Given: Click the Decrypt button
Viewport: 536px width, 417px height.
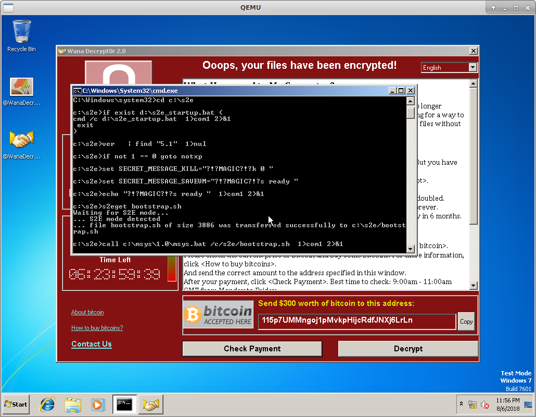Looking at the screenshot, I should pos(408,349).
